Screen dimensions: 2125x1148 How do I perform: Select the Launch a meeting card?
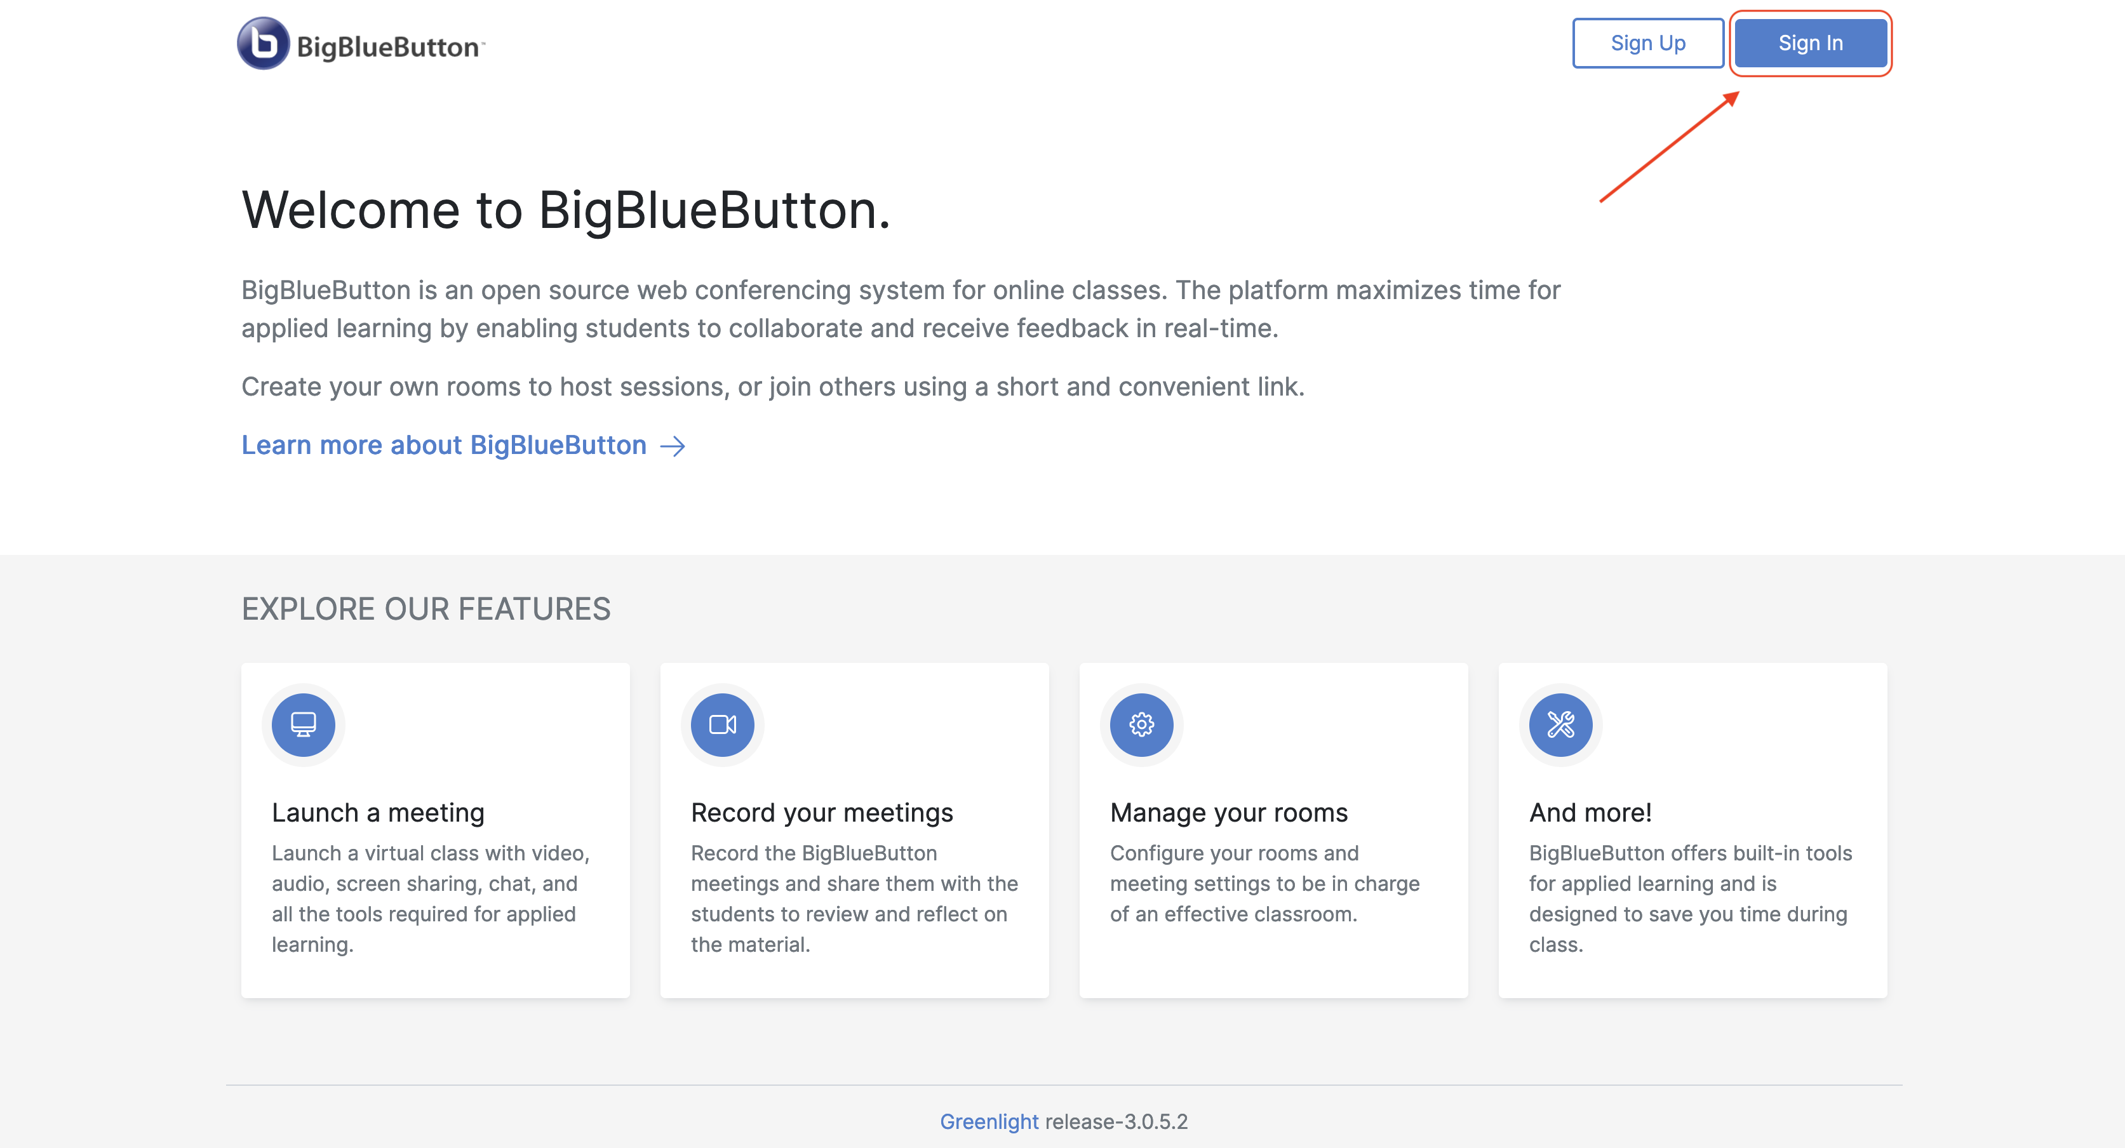point(435,829)
